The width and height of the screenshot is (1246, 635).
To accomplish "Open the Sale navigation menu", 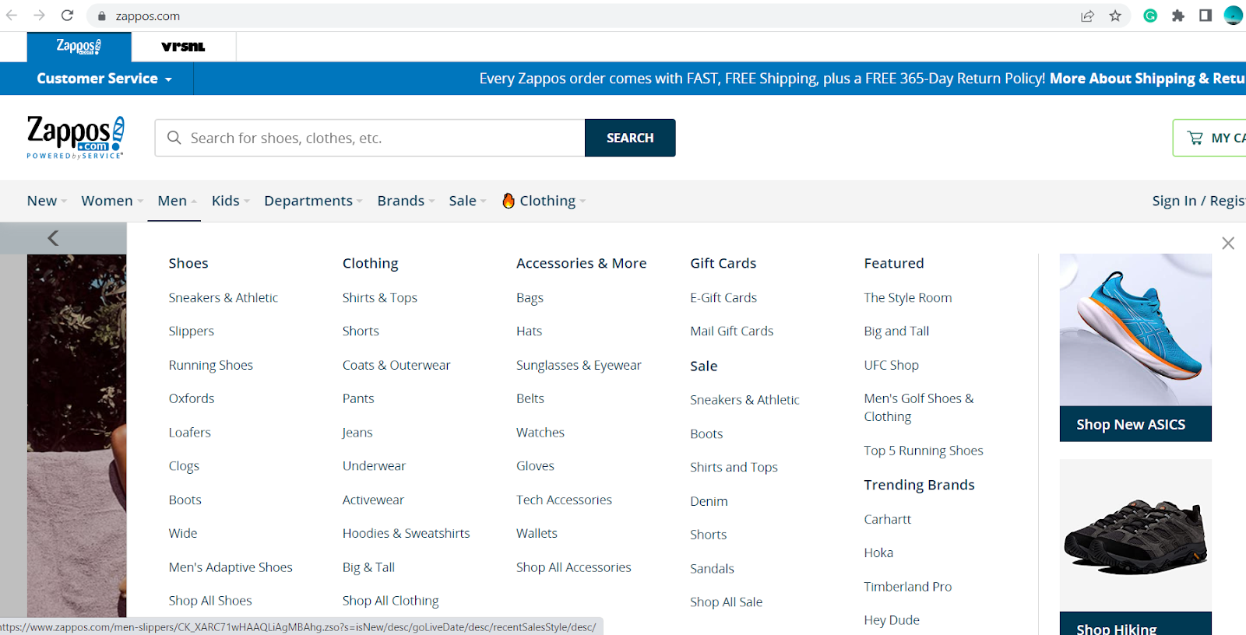I will 467,201.
